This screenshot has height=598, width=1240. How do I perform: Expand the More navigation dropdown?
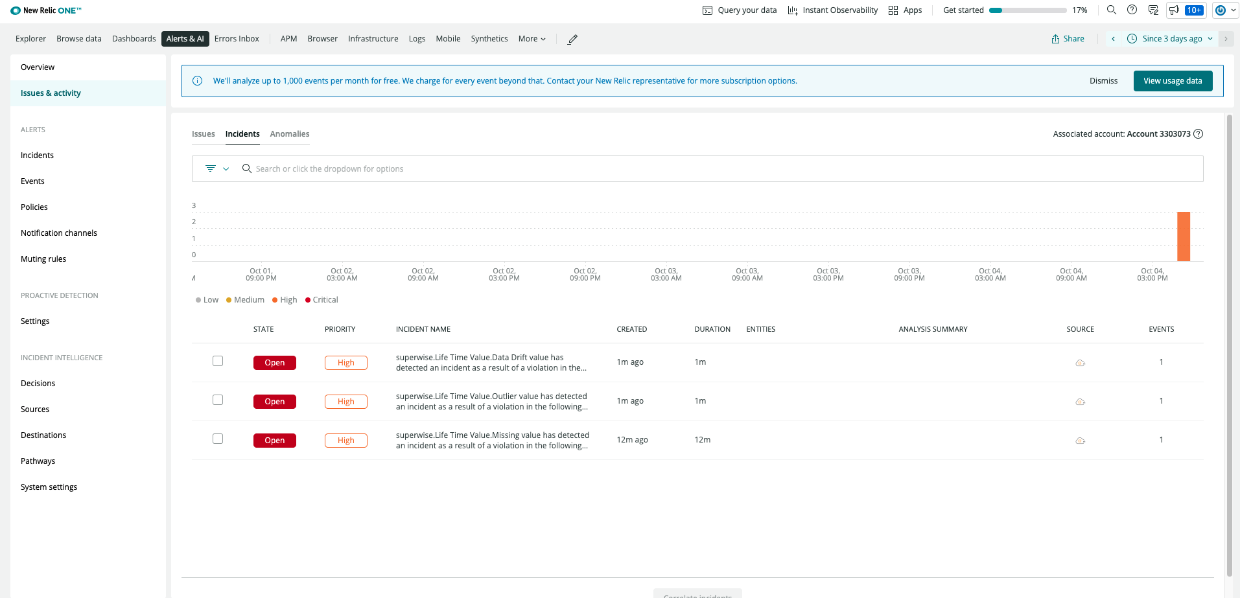tap(532, 39)
